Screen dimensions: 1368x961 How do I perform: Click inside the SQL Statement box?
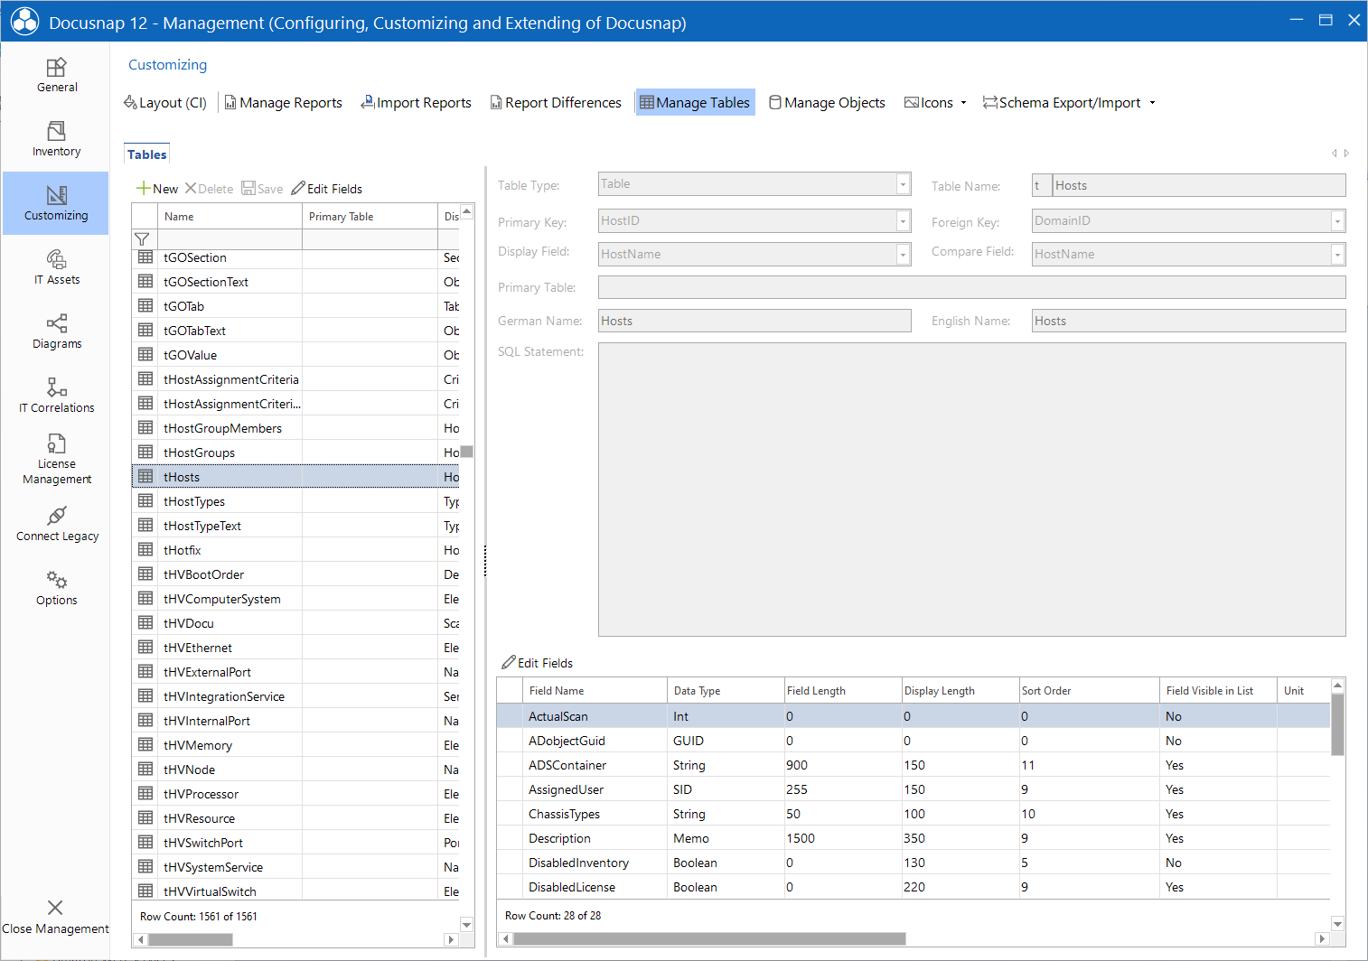point(972,490)
